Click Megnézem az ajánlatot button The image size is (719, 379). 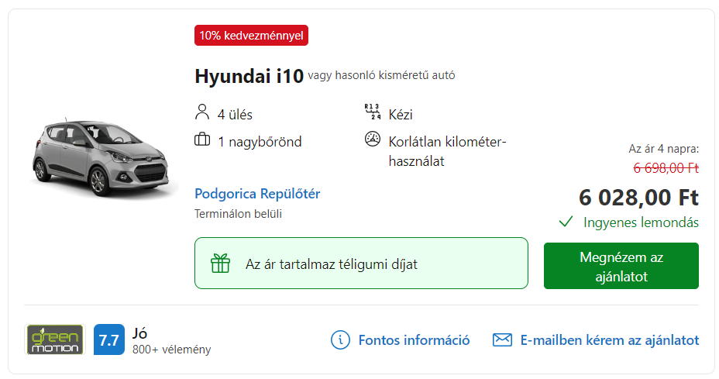point(621,266)
